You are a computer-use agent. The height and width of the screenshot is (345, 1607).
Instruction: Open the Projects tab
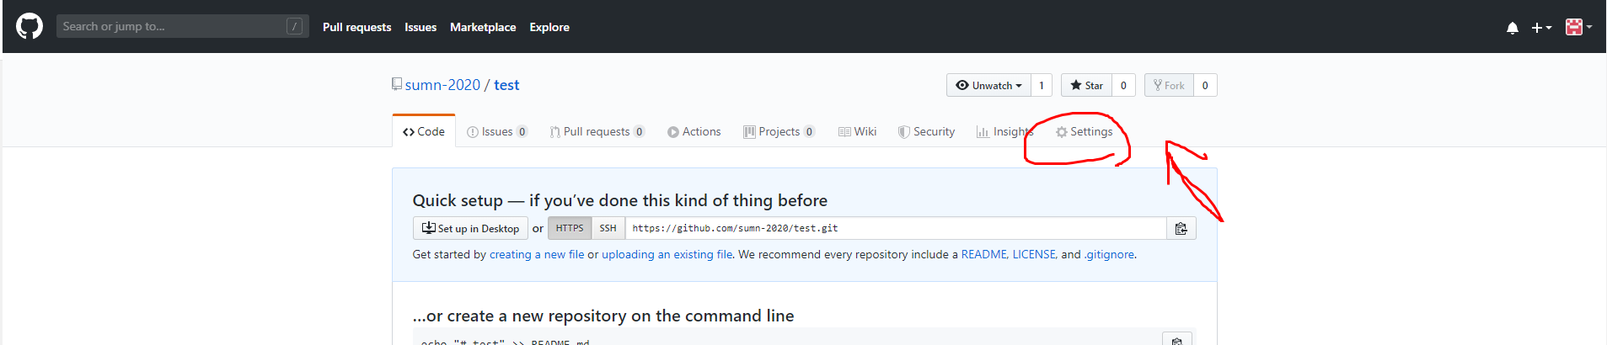click(779, 131)
